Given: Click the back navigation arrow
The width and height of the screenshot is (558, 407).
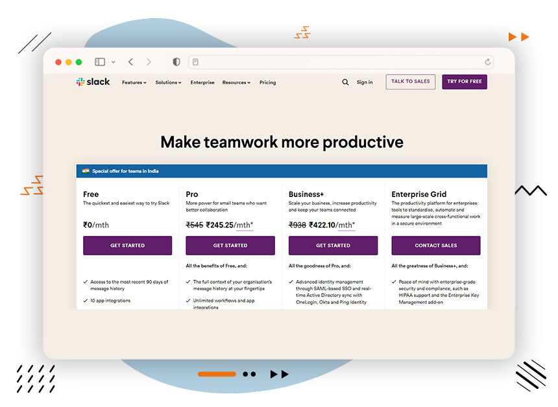Looking at the screenshot, I should (130, 62).
